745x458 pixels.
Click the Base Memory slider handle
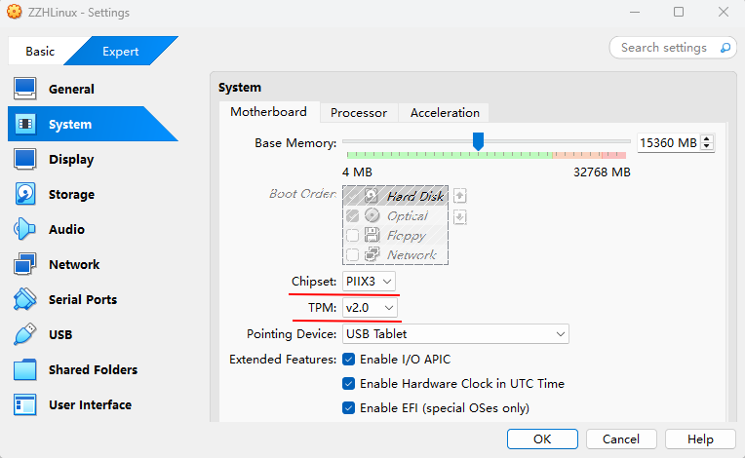click(478, 141)
